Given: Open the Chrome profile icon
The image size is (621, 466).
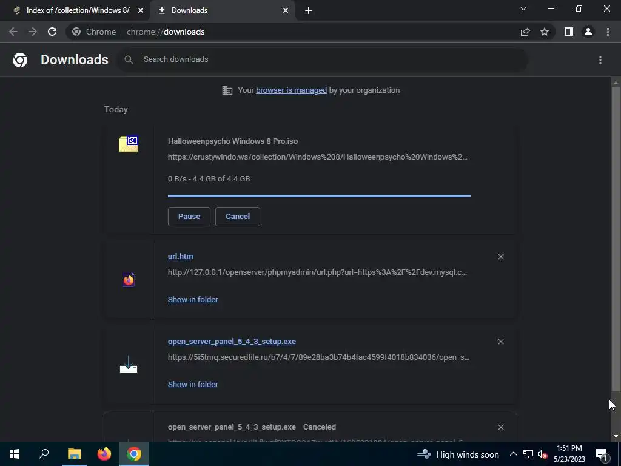Looking at the screenshot, I should click(588, 32).
